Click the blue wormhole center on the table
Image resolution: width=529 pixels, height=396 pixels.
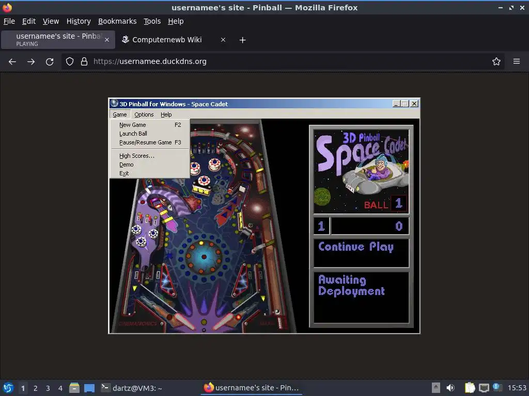(204, 257)
